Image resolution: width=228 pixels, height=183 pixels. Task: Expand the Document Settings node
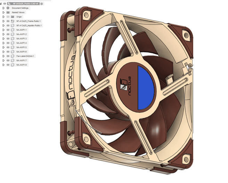3,8
